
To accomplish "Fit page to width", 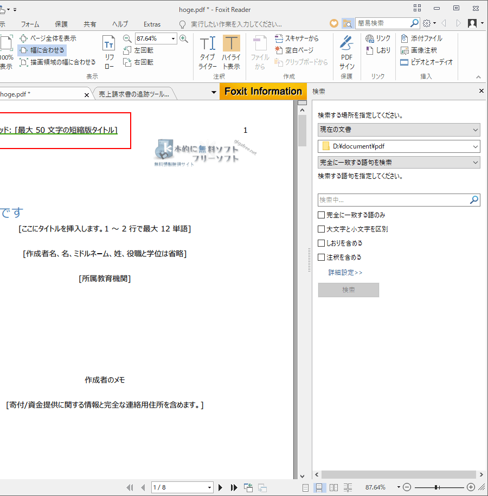I will point(42,50).
